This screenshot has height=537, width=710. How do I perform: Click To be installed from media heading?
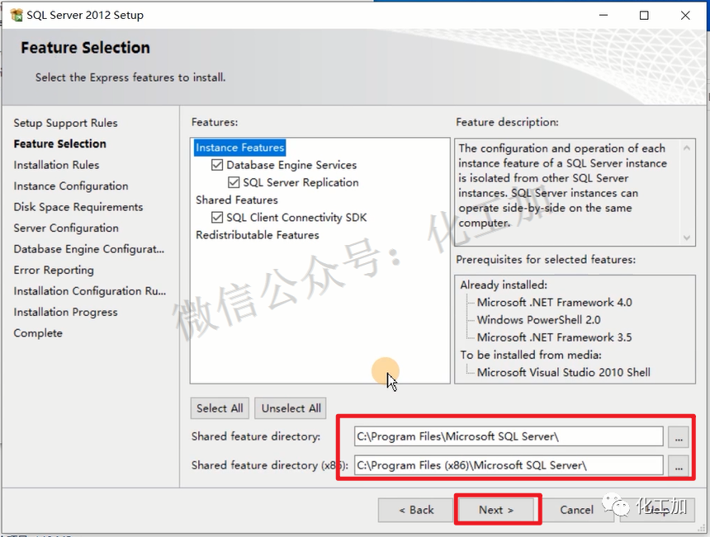pyautogui.click(x=531, y=356)
